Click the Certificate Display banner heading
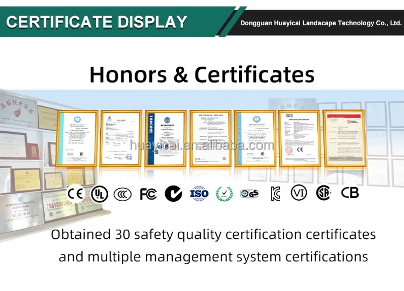 (x=97, y=22)
